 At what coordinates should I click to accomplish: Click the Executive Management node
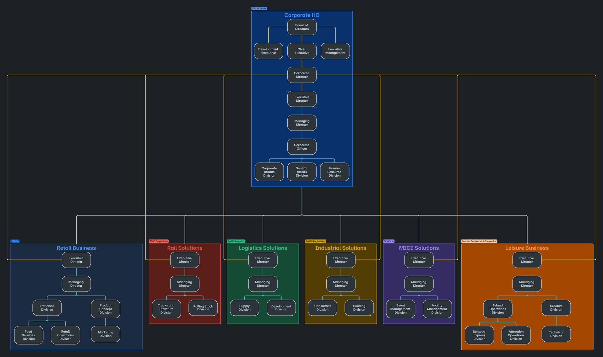[335, 51]
